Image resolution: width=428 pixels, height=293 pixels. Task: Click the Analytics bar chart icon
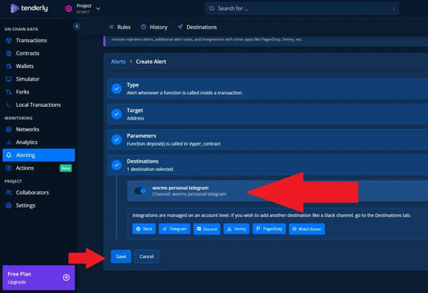click(x=9, y=143)
